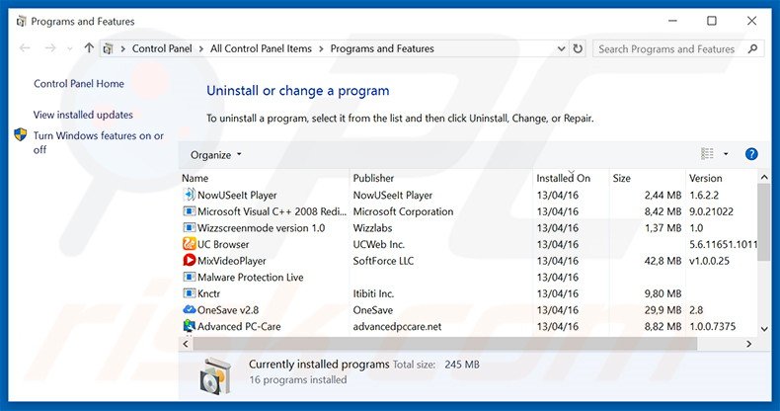Screen dimensions: 780x411
Task: Click publisher UCWeb Inc.
Action: [x=378, y=244]
